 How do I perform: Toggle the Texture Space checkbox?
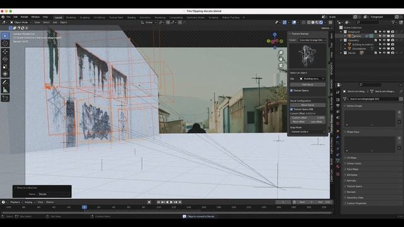click(292, 91)
